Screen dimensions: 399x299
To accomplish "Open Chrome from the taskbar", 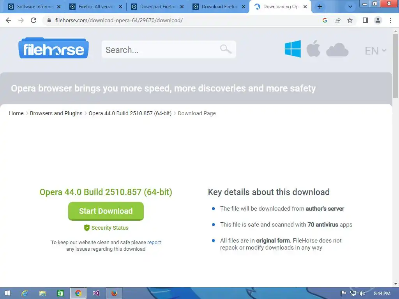I will [x=78, y=293].
